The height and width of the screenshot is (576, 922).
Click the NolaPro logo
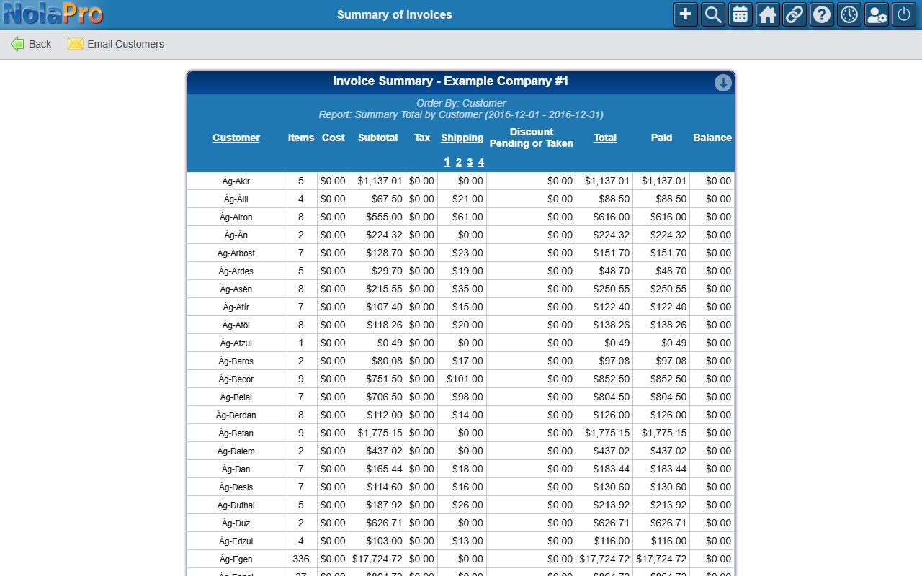coord(53,14)
